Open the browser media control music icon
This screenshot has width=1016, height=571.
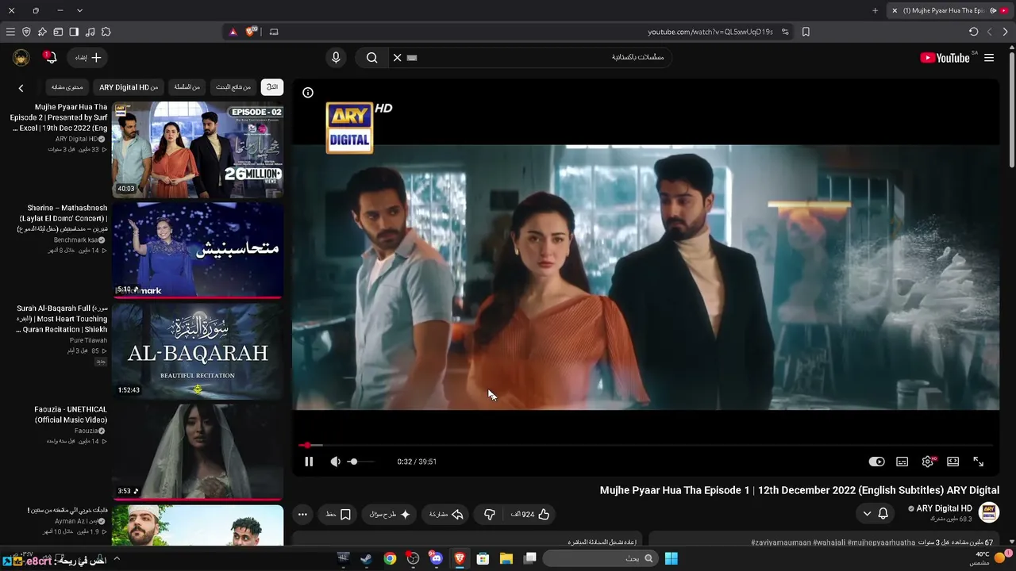[x=90, y=32]
